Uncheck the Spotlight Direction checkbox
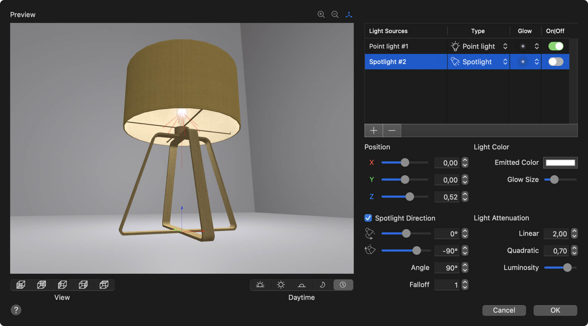The width and height of the screenshot is (588, 326). click(x=368, y=218)
